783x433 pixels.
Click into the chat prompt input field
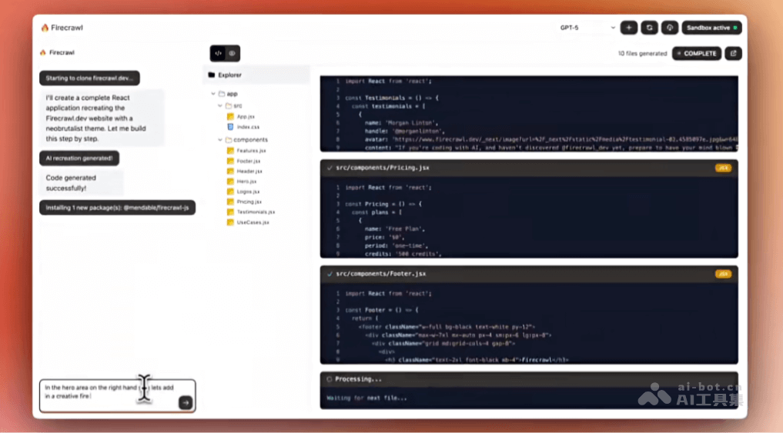pos(108,393)
